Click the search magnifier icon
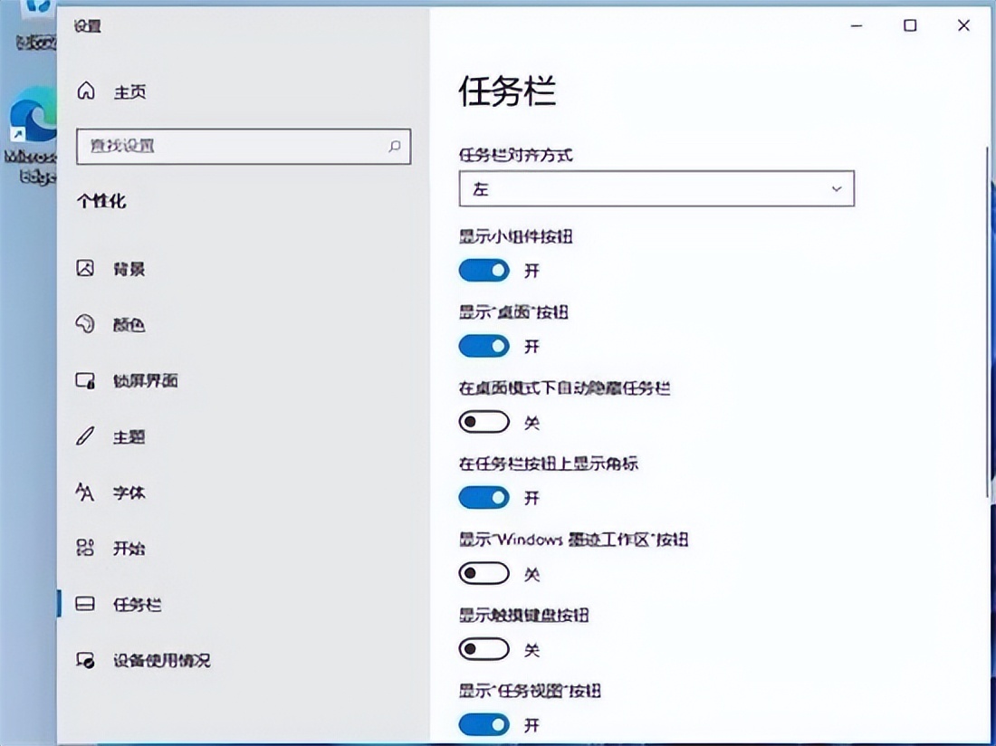 tap(395, 146)
